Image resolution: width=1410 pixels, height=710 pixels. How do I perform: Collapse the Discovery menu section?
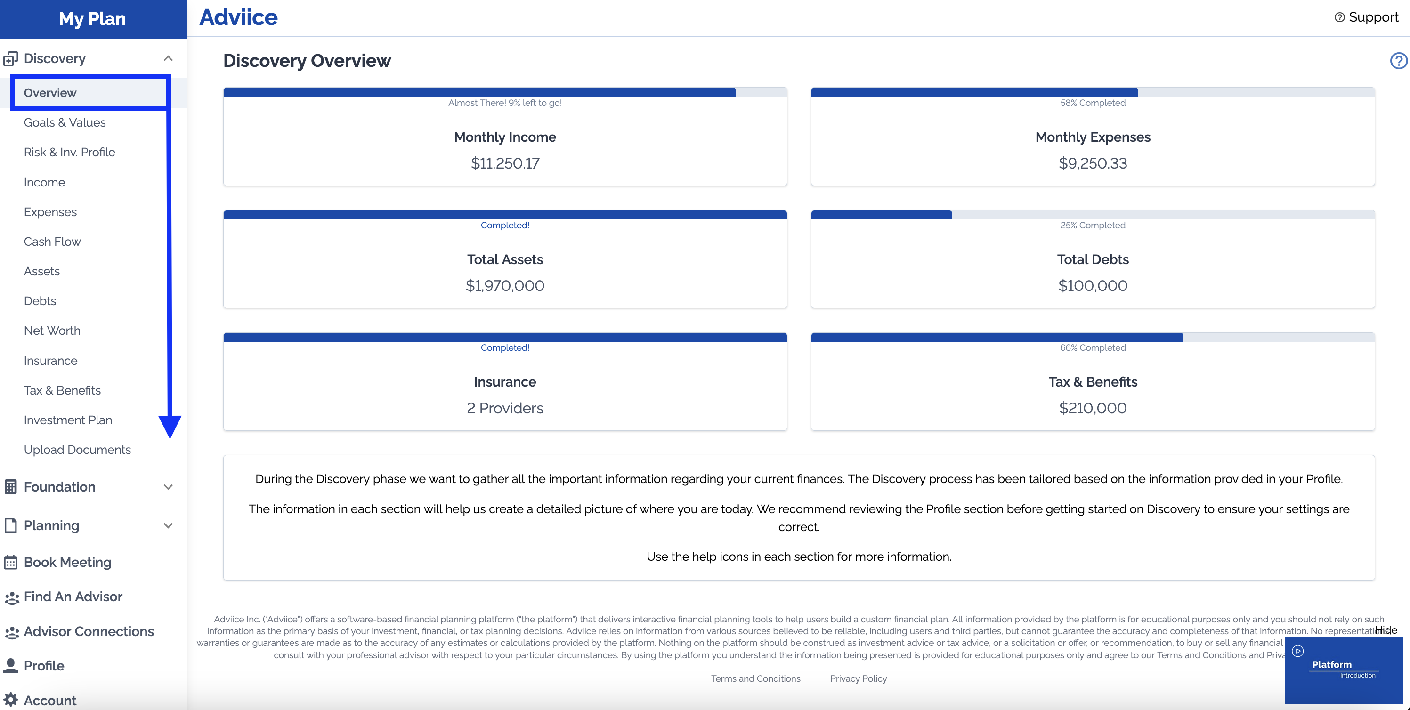point(168,58)
